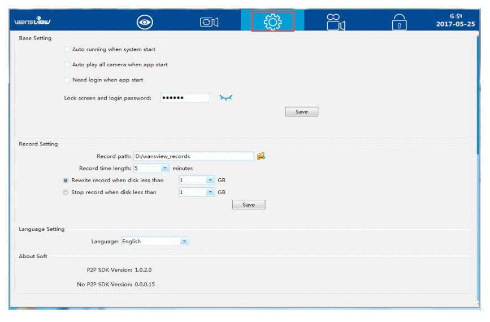This screenshot has height=322, width=490.
Task: Click the Language Setting heading
Action: pos(42,229)
